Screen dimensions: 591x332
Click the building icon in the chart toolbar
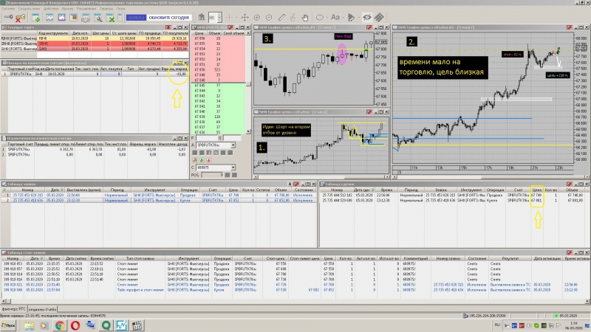pos(202,17)
